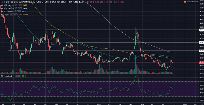Viewport: 204px width, 105px height.
Task: Hide the MA (200, close) line
Action: pos(16,8)
